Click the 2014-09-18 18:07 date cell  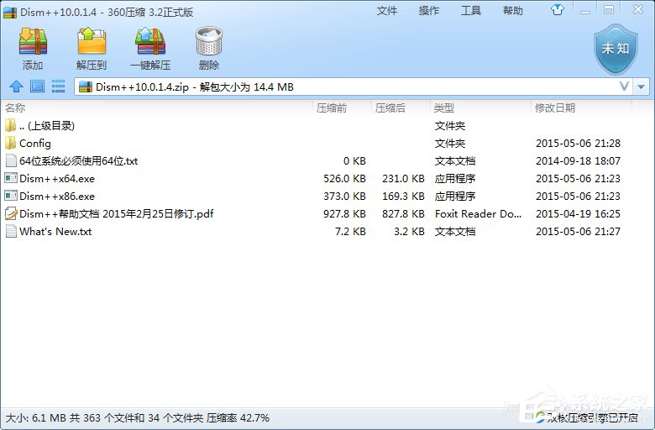[x=578, y=161]
